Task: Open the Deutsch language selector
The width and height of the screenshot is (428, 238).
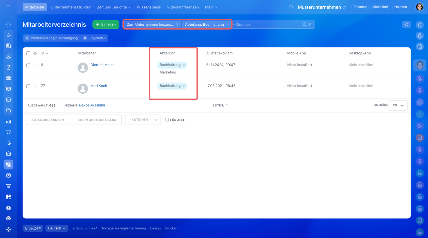Action: 57,228
